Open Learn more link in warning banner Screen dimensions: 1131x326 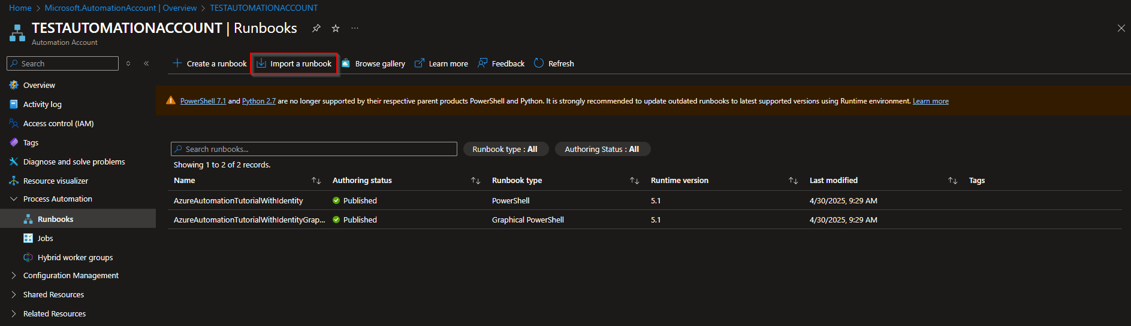(x=930, y=101)
